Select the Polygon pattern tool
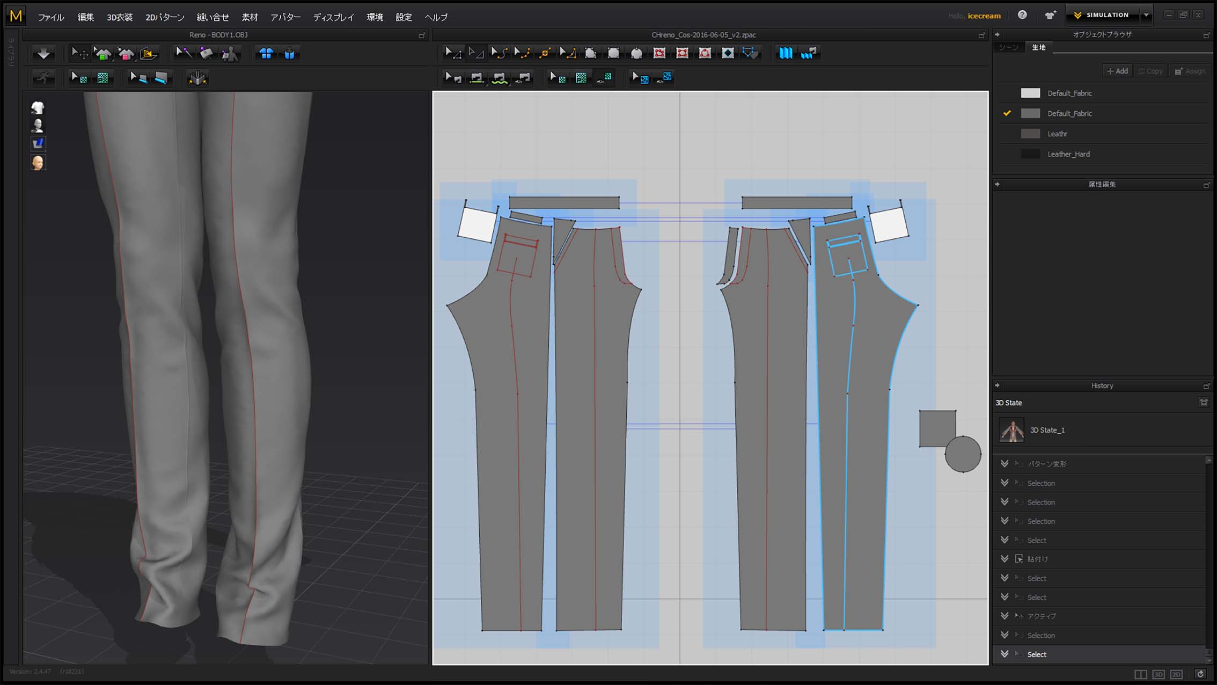 coord(591,53)
